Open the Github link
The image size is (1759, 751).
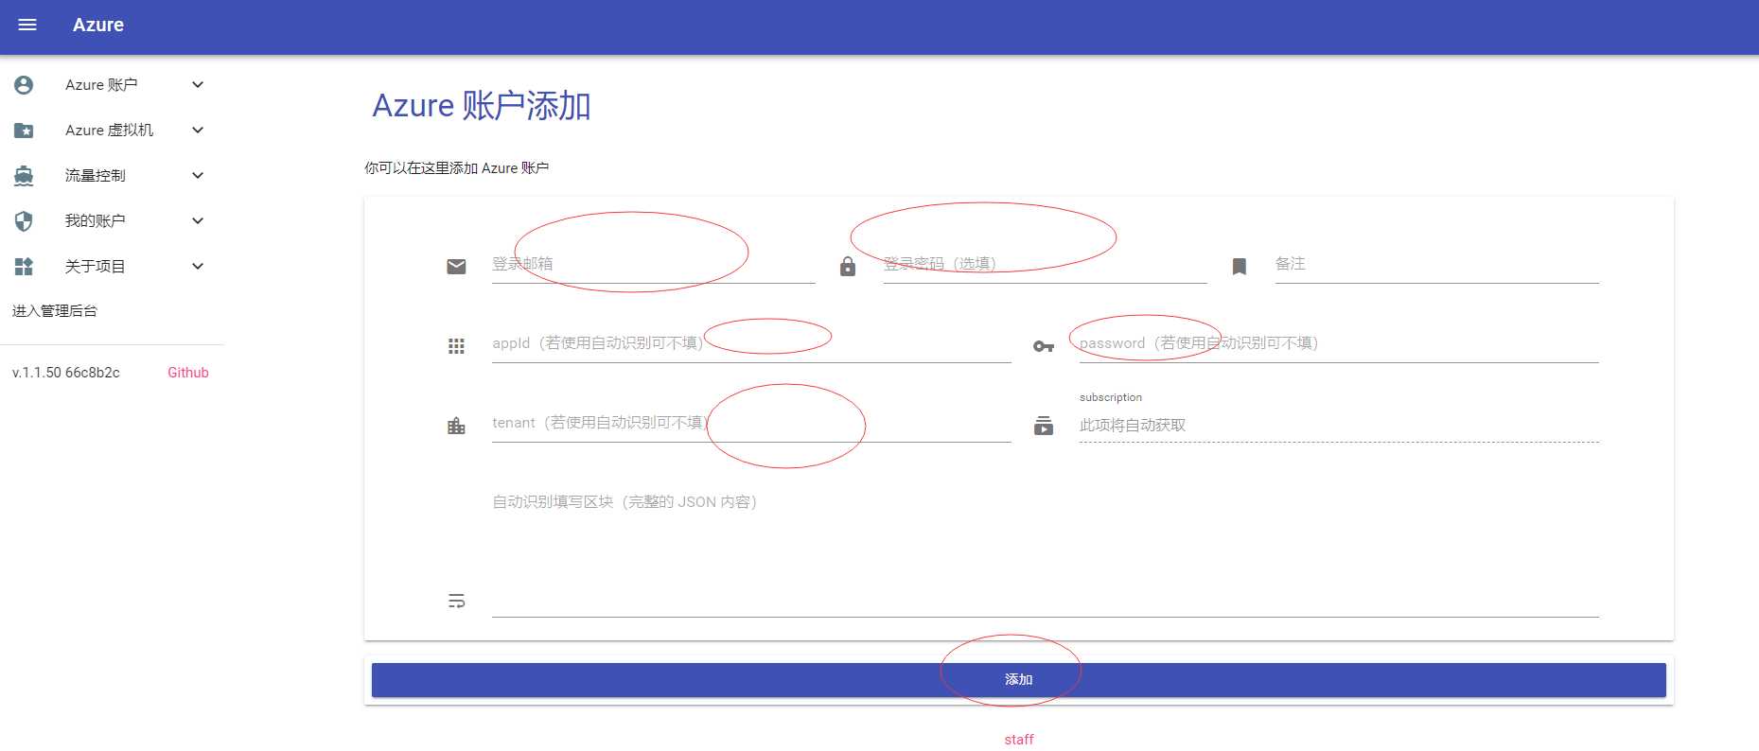click(x=188, y=373)
